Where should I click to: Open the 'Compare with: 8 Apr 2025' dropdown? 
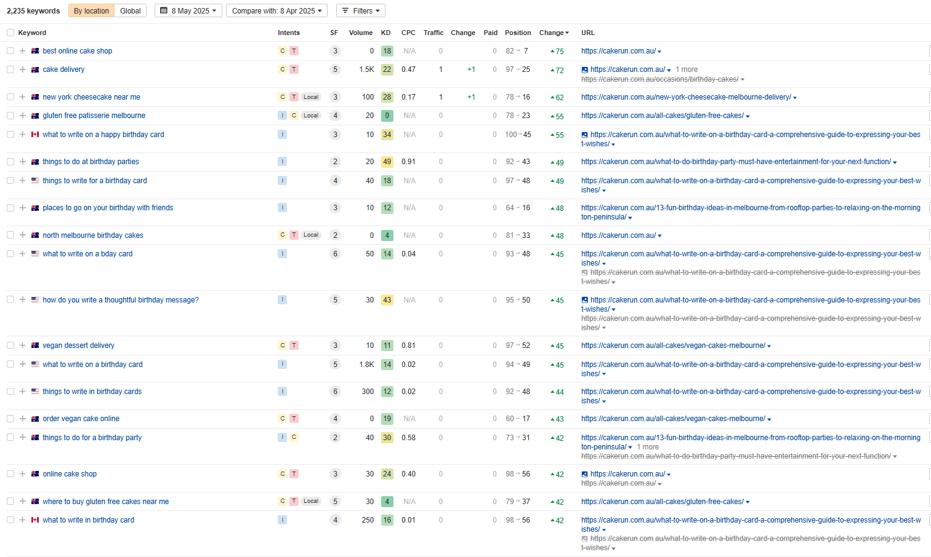click(276, 11)
